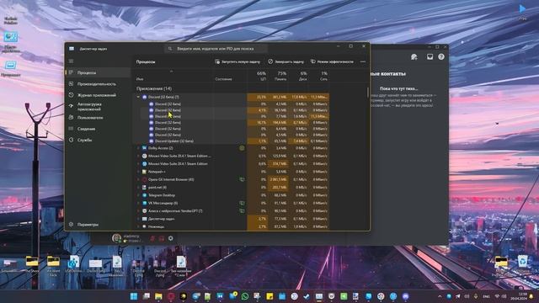Open the Службы tab
The image size is (539, 303).
[x=98, y=141]
